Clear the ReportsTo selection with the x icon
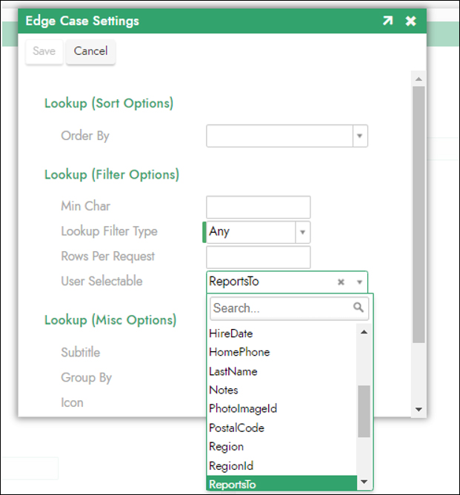The width and height of the screenshot is (460, 495). (x=341, y=282)
